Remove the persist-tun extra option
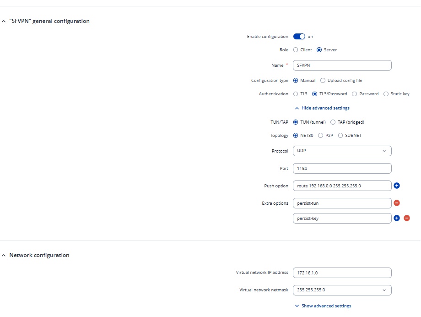The width and height of the screenshot is (421, 317). [x=397, y=203]
